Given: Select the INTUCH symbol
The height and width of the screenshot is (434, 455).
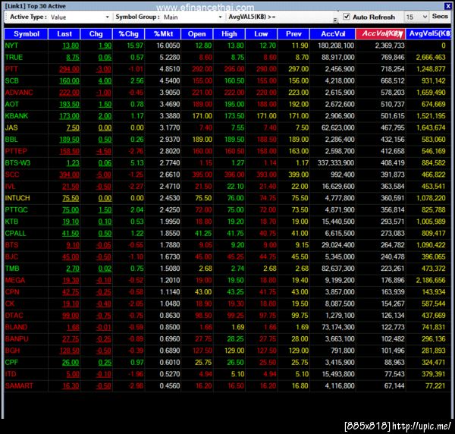Looking at the screenshot, I should click(x=17, y=198).
